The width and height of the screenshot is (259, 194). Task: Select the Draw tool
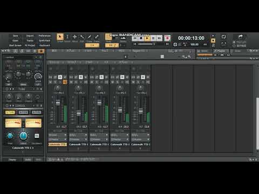click(x=89, y=37)
